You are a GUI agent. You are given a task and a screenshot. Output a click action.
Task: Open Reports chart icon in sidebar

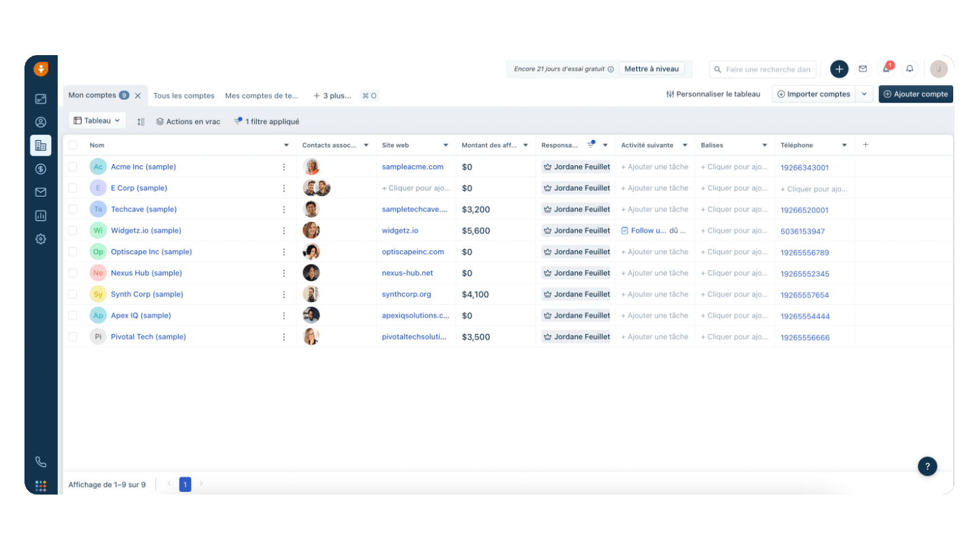[x=41, y=216]
